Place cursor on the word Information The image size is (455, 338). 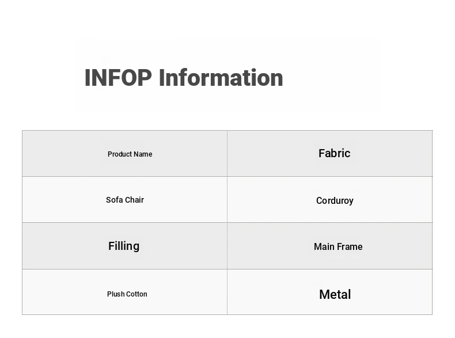point(221,78)
